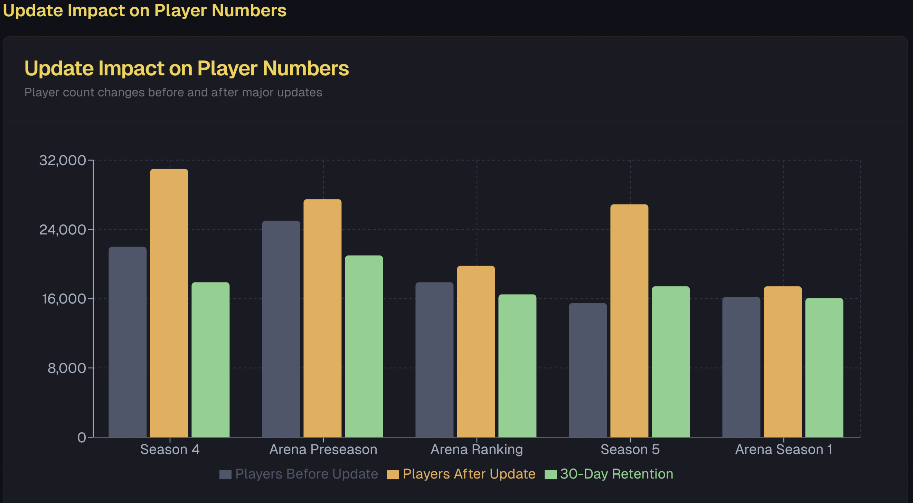Click the orange Players After Update legend swatch
The height and width of the screenshot is (503, 913).
393,474
